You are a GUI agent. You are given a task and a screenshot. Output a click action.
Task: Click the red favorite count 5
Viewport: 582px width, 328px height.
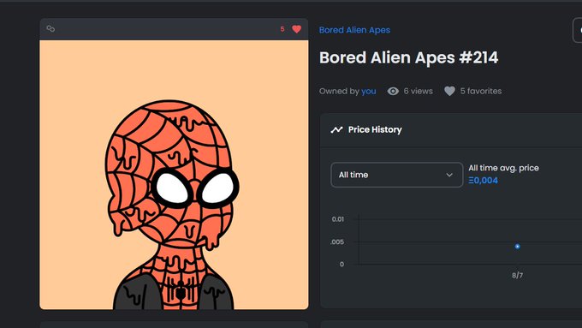coord(282,29)
